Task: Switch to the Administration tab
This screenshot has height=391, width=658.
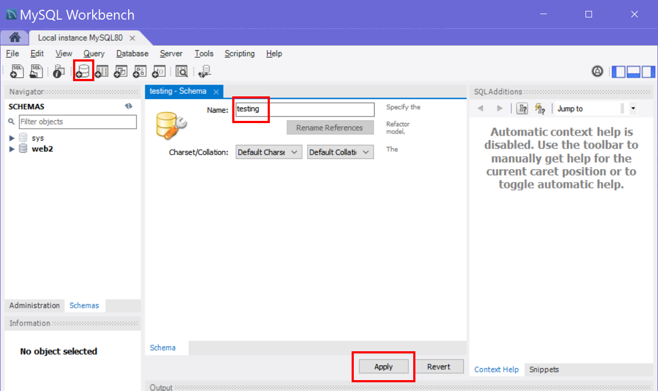Action: [34, 306]
